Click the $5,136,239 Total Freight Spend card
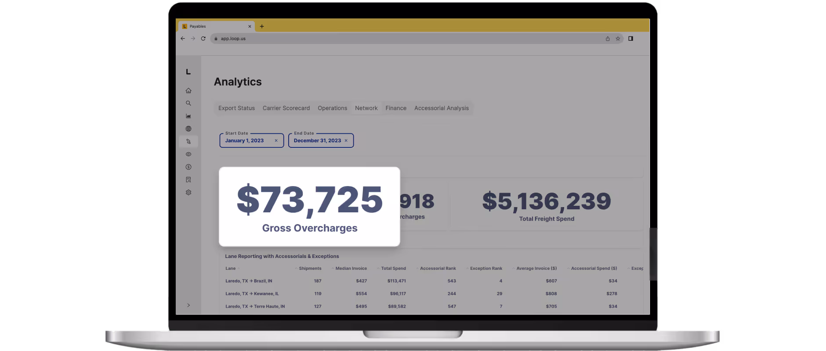The height and width of the screenshot is (351, 826). (x=547, y=206)
